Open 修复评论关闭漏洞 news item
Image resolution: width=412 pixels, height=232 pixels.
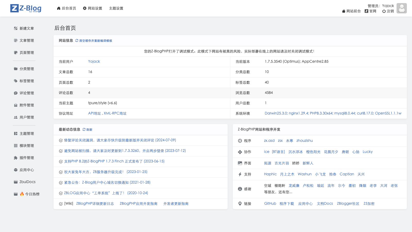click(x=120, y=140)
